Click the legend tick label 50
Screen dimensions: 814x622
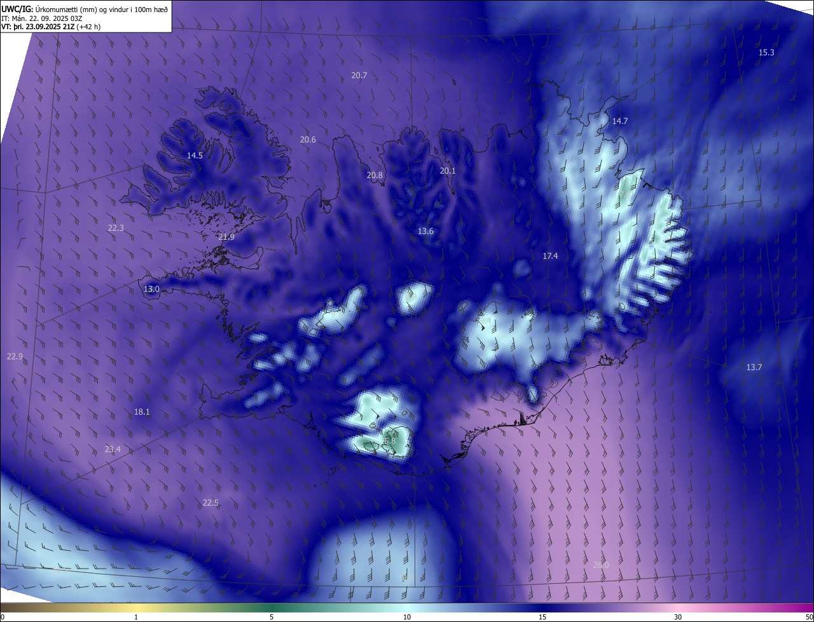808,617
